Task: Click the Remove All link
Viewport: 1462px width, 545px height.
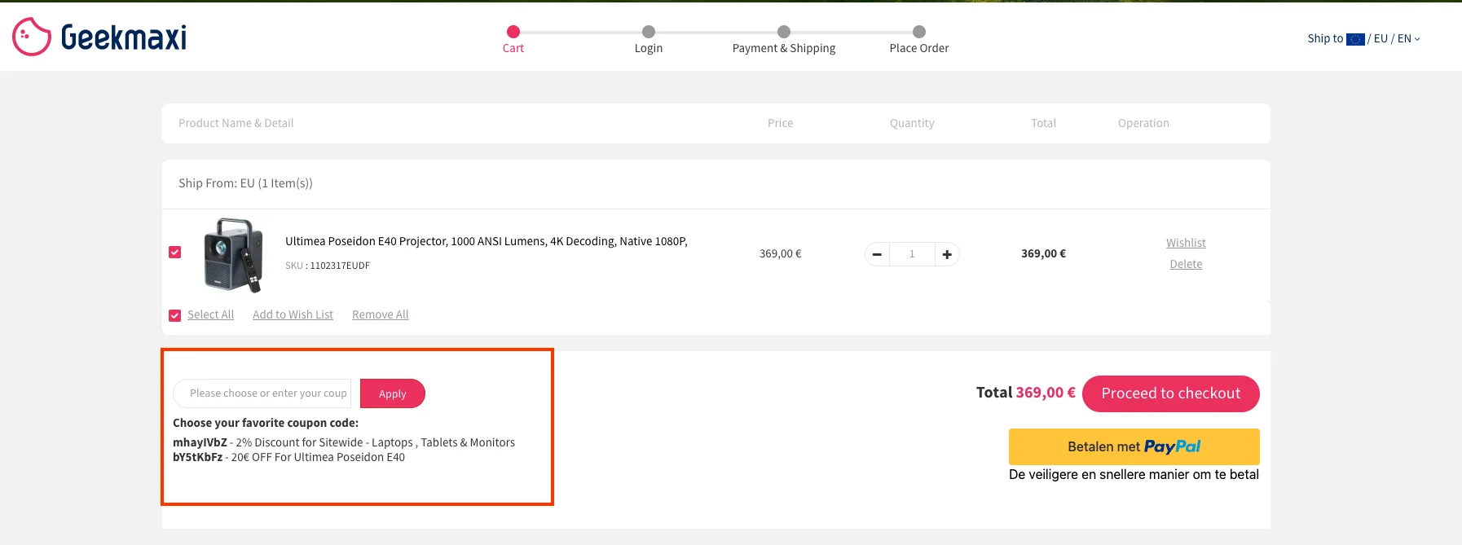Action: click(381, 314)
